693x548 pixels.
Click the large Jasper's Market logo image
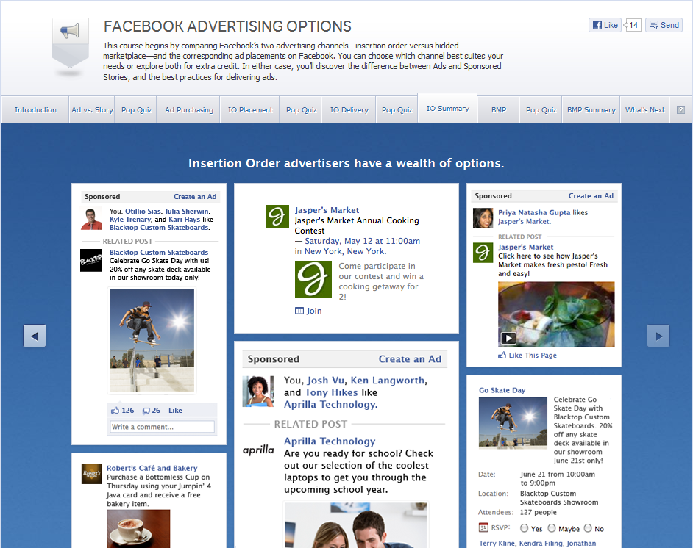(x=313, y=279)
